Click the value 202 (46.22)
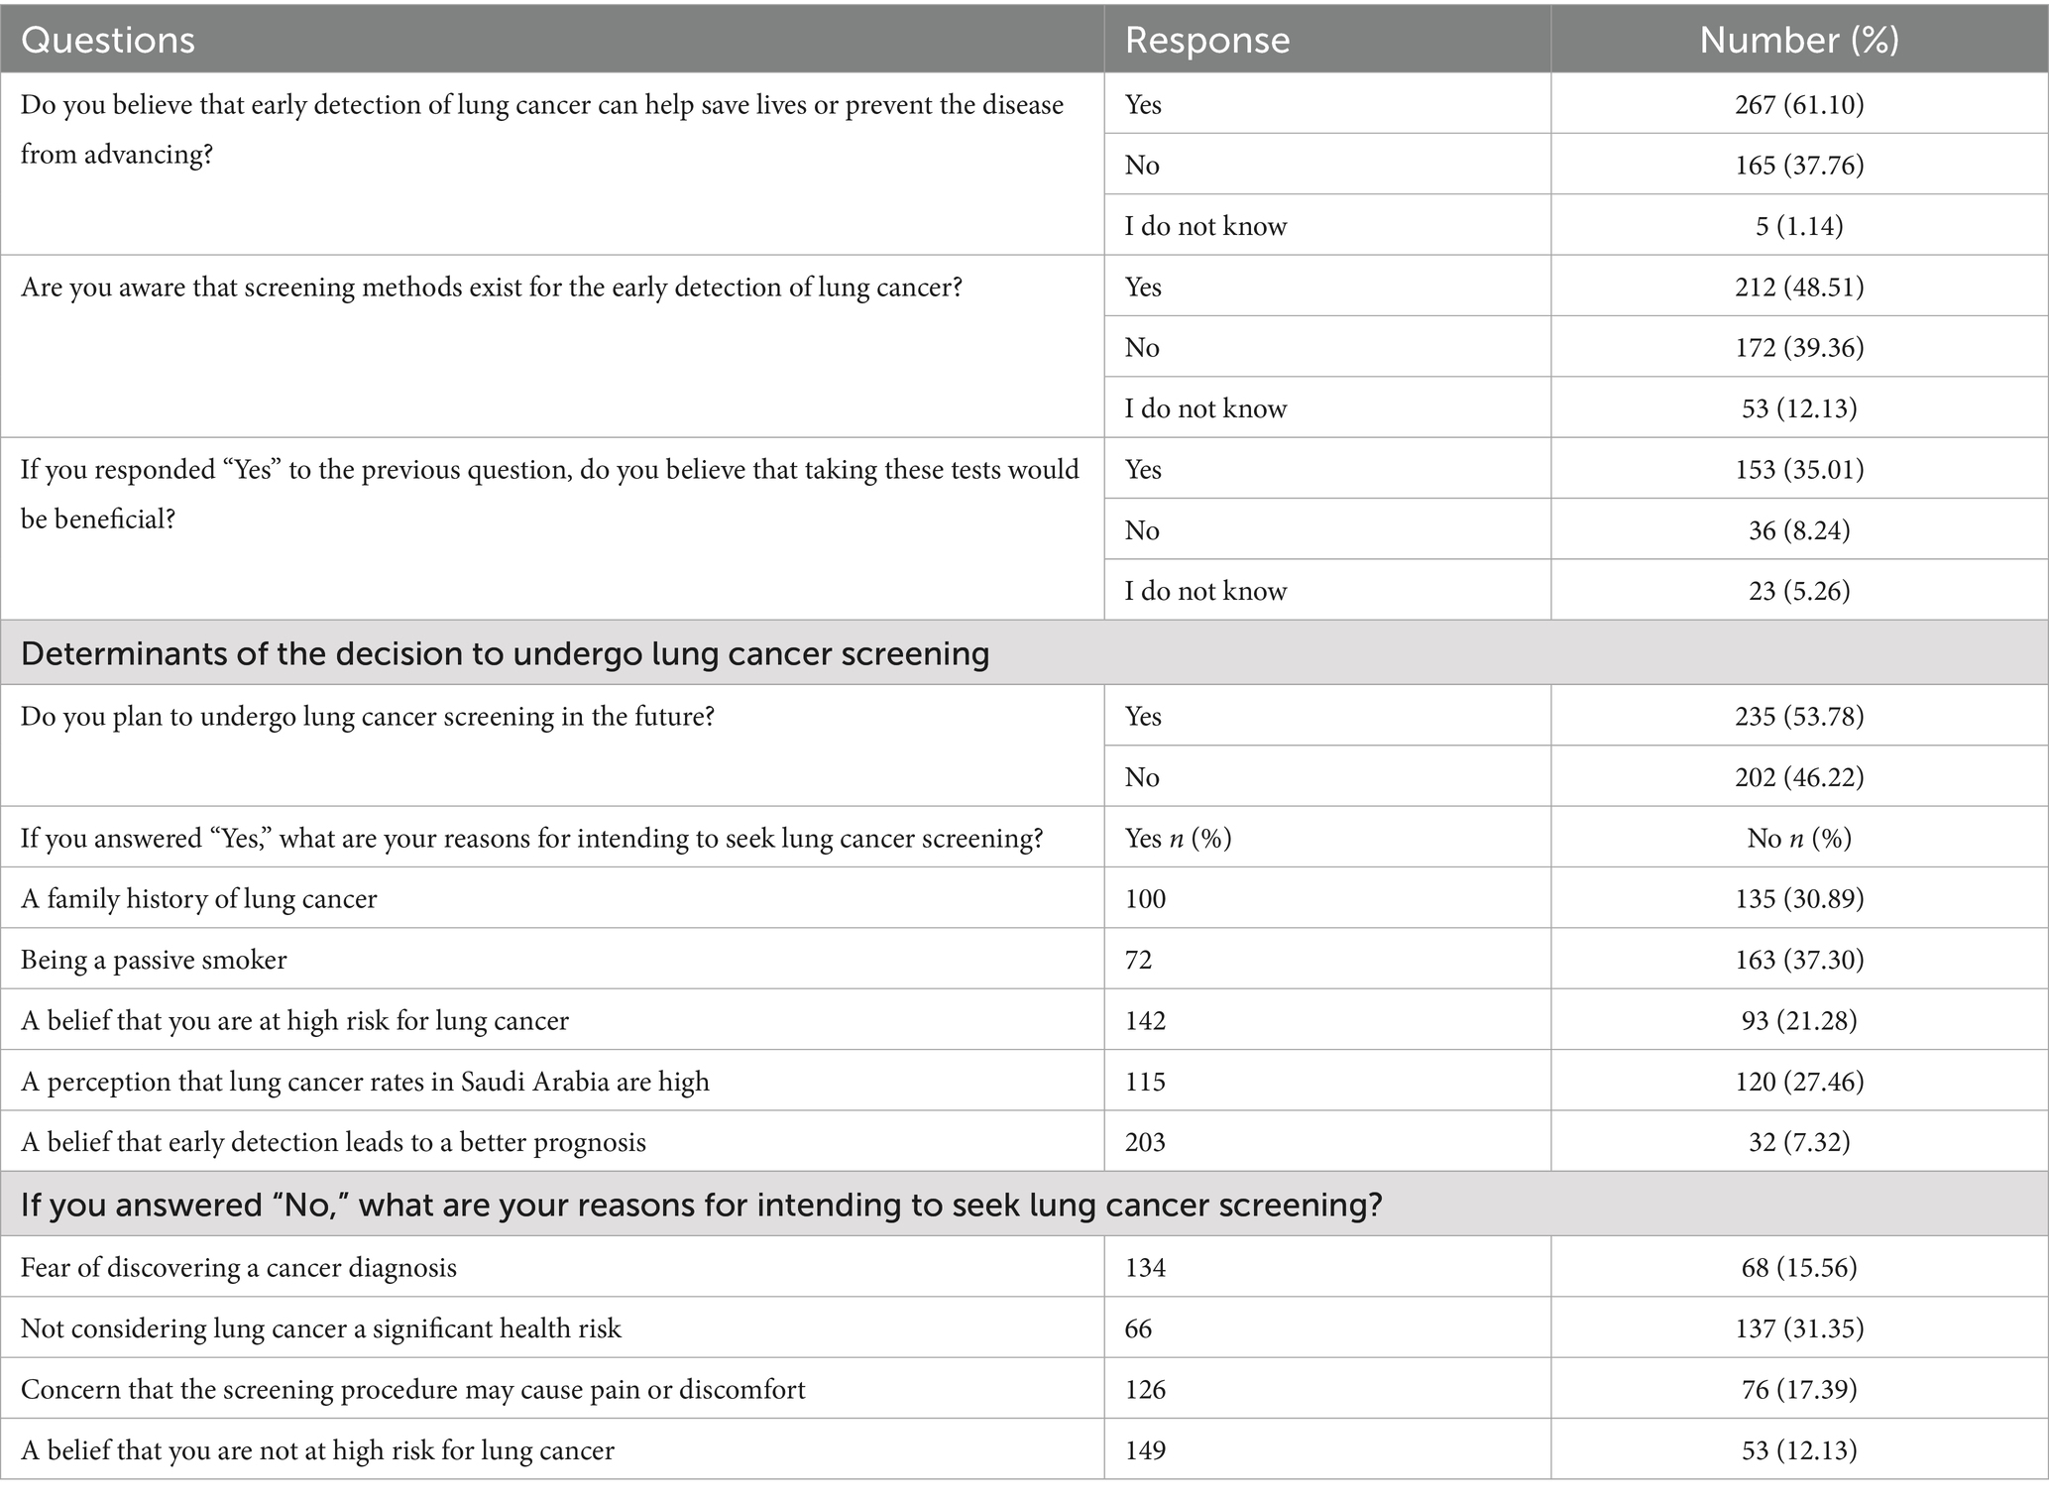This screenshot has width=2049, height=1497. 1799,777
